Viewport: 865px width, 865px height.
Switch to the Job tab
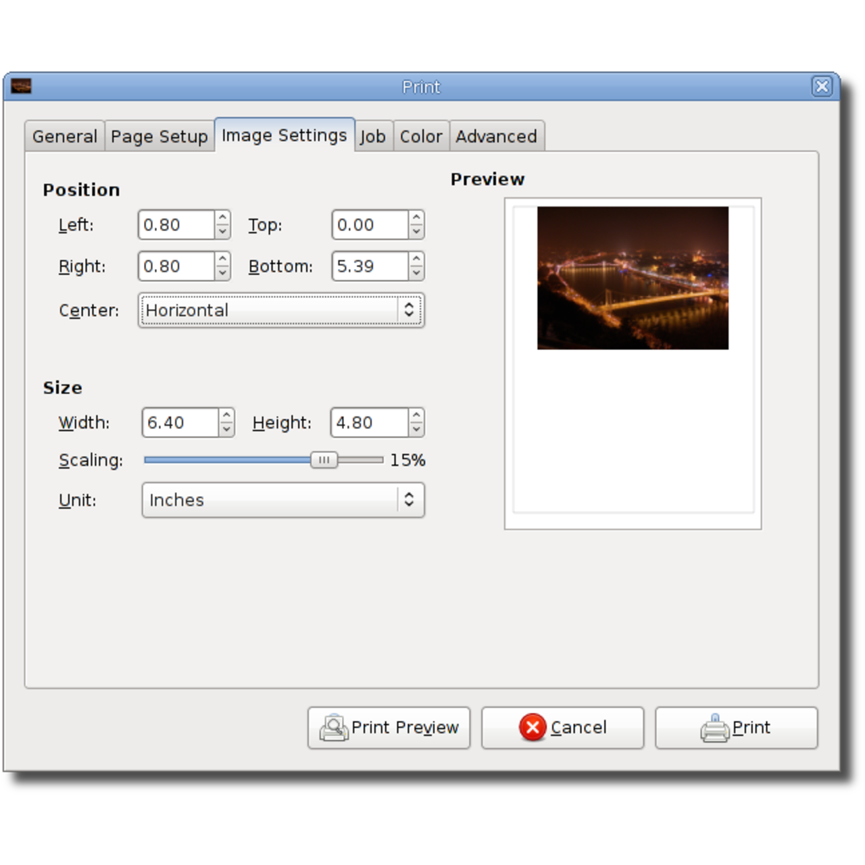click(373, 136)
